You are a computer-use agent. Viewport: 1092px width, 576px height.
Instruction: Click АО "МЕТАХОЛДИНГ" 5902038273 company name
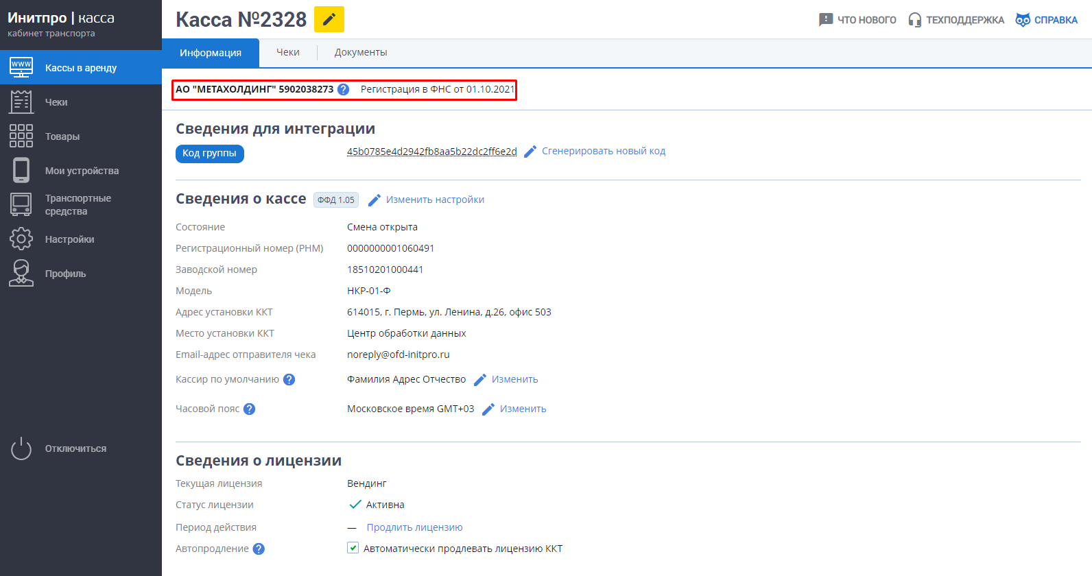tap(254, 89)
